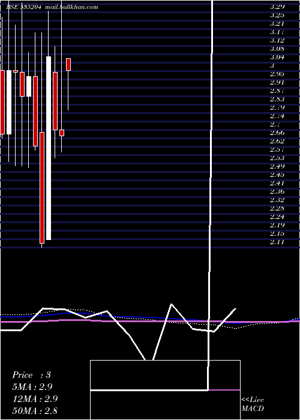
Task: Click the 2.15 price axis label
Action: pyautogui.click(x=277, y=233)
